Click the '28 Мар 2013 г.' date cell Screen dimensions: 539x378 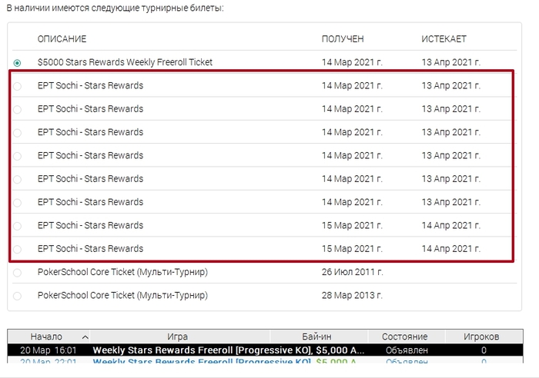pos(352,295)
